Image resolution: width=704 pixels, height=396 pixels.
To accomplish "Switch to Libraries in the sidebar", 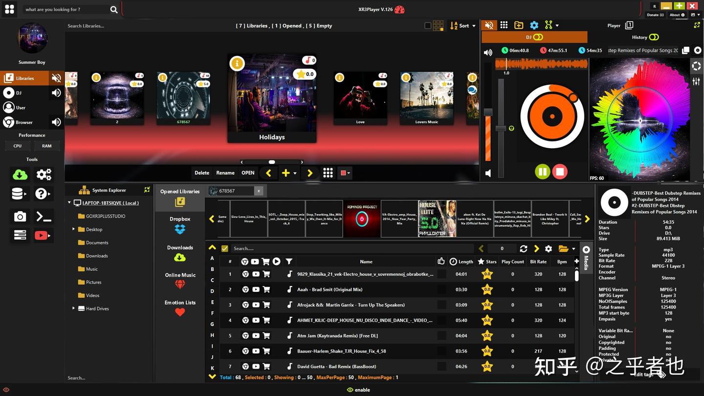I will point(24,78).
